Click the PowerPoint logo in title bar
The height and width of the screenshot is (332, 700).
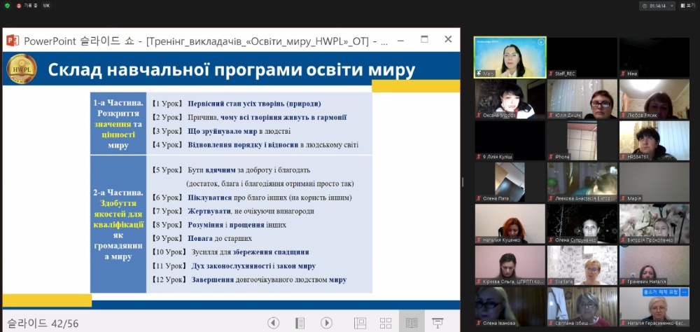13,40
